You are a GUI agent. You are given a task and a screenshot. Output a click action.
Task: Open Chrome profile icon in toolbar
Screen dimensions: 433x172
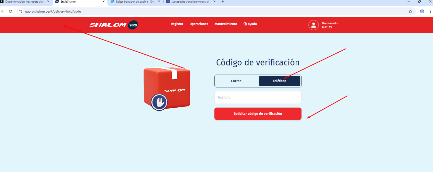click(422, 11)
